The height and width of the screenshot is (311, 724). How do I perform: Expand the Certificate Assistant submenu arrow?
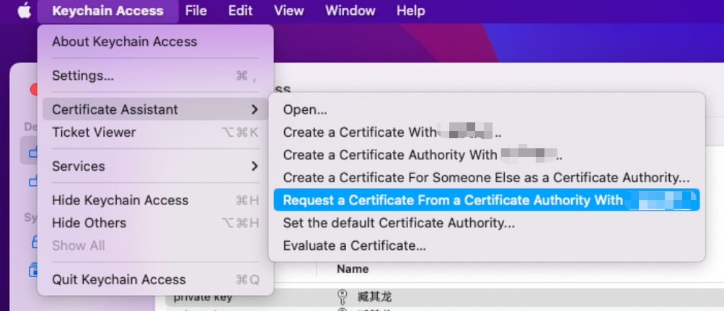[254, 109]
